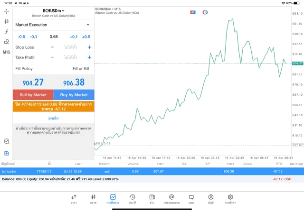Expand the BCHUSDm symbol dropdown

[x=54, y=10]
